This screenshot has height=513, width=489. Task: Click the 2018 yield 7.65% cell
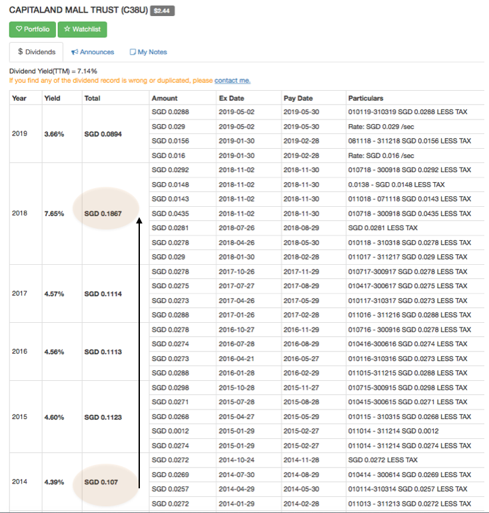click(54, 213)
